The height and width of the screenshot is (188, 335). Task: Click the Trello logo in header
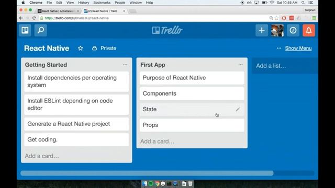[167, 30]
